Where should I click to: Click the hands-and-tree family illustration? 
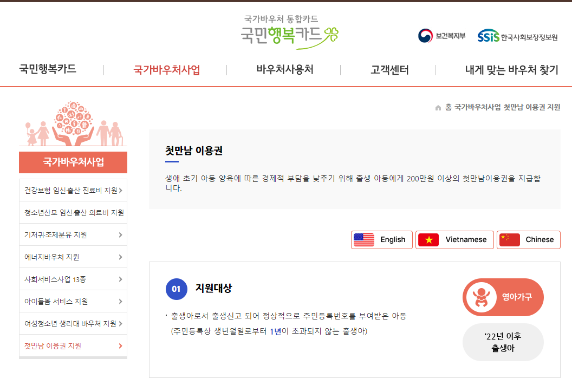point(73,123)
